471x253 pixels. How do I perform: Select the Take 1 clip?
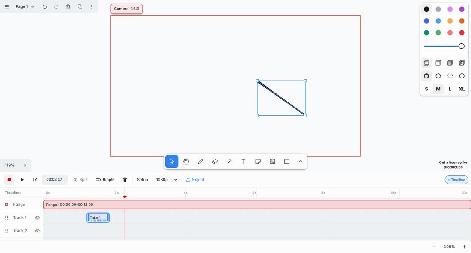(x=98, y=217)
